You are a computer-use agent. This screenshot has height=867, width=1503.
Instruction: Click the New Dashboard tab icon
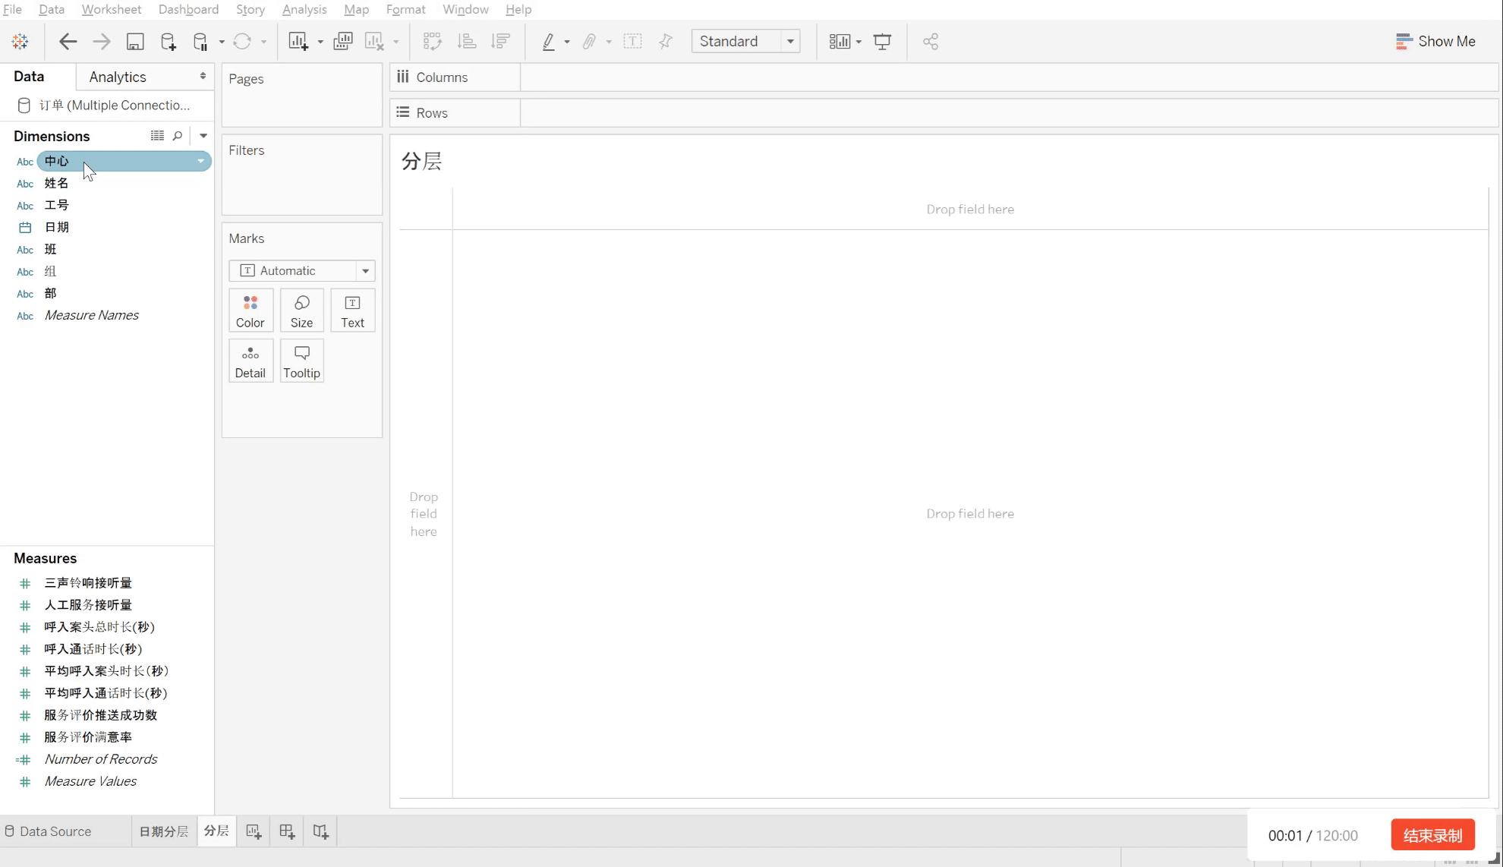287,831
